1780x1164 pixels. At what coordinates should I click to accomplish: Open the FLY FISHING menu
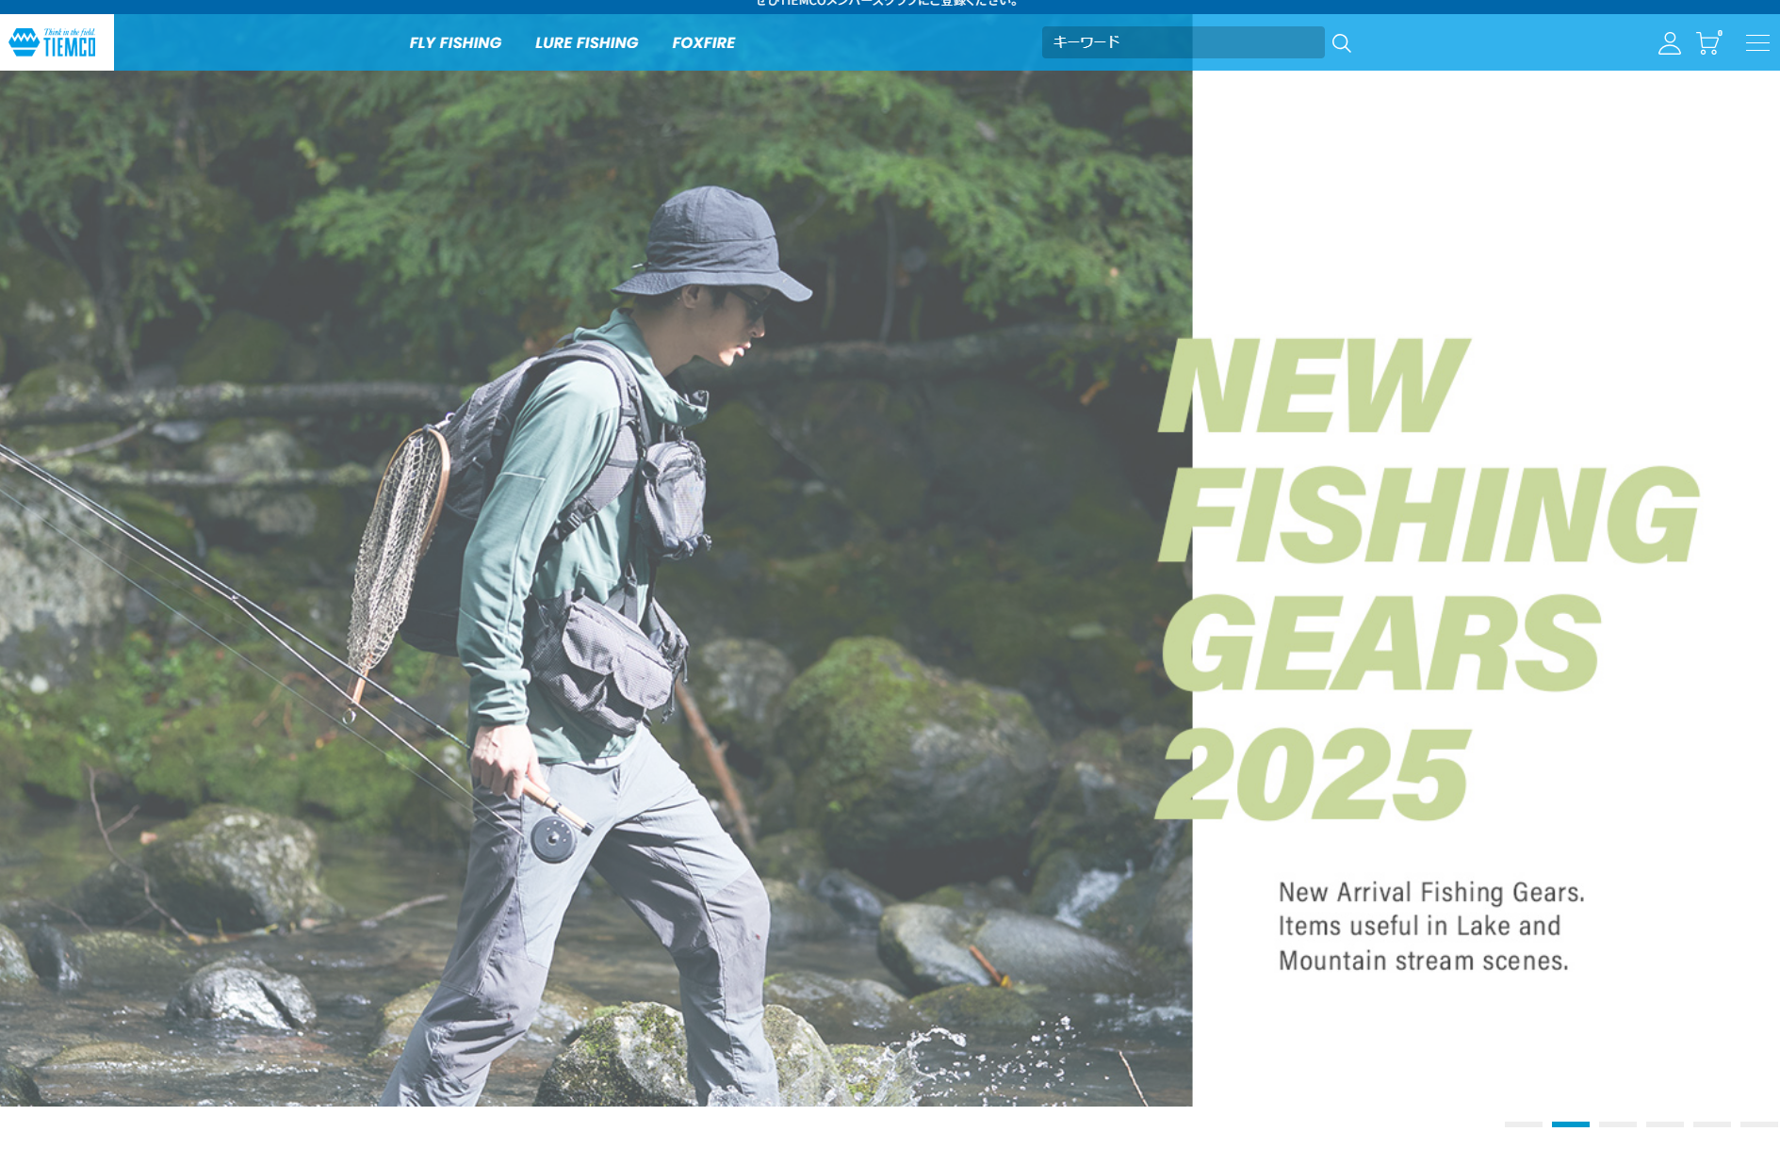point(455,42)
